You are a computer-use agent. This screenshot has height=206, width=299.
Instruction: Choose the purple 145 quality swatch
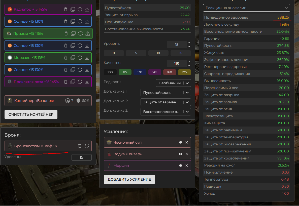[x=155, y=72]
